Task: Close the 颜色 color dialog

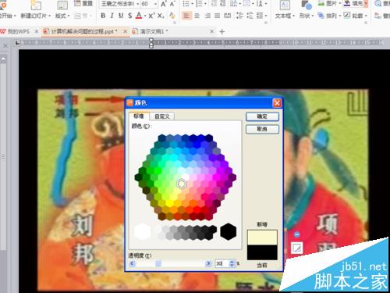Action: (x=277, y=103)
